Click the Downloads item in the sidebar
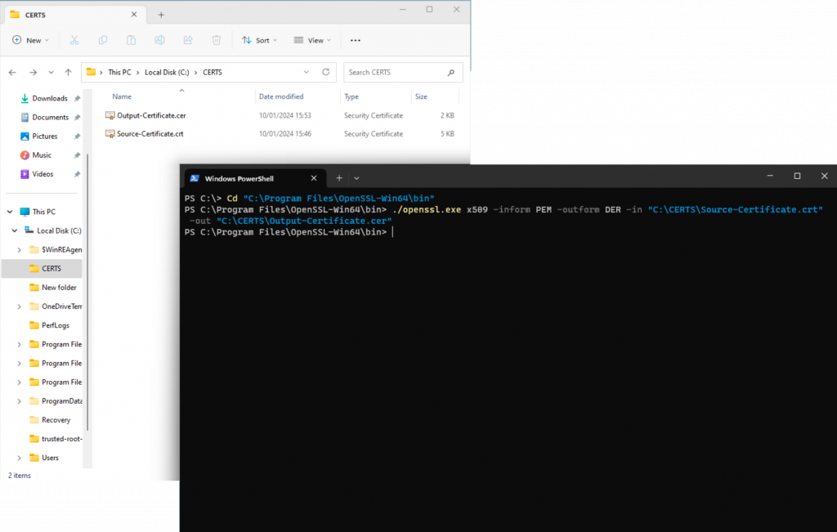837x532 pixels. [49, 98]
